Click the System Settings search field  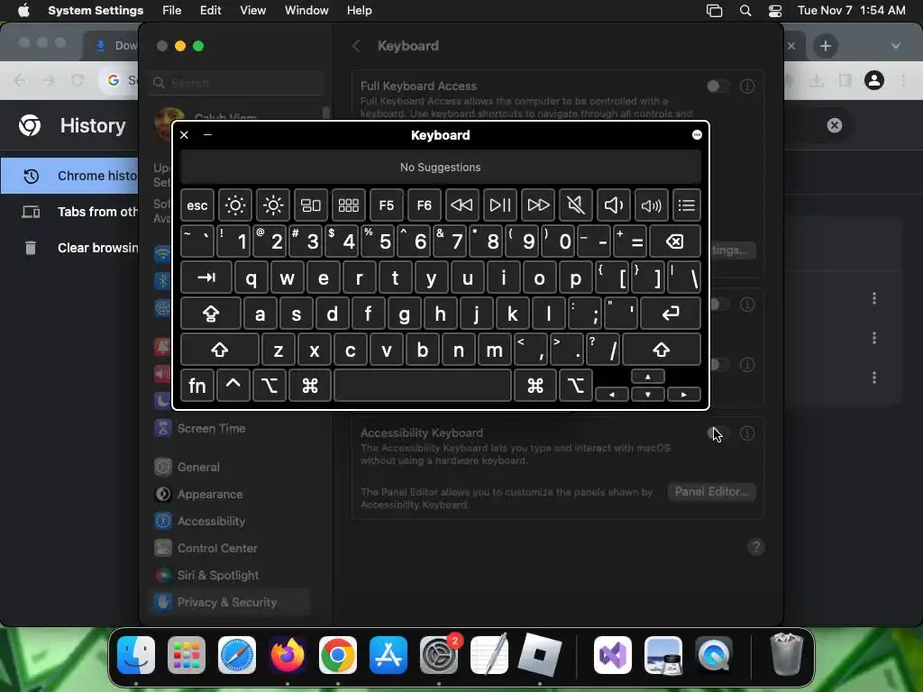coord(237,83)
